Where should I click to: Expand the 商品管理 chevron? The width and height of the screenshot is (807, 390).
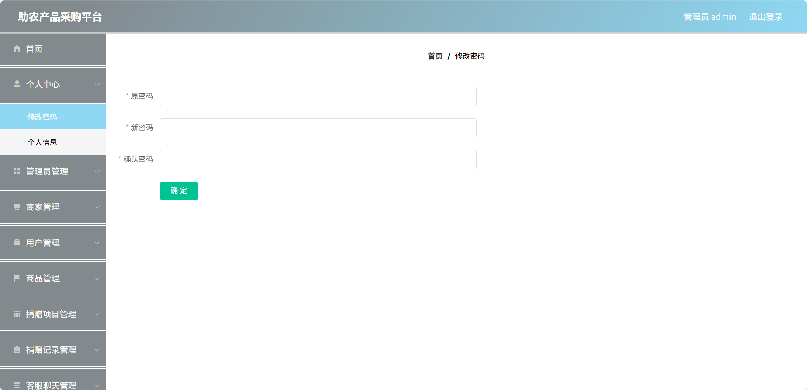pos(97,278)
